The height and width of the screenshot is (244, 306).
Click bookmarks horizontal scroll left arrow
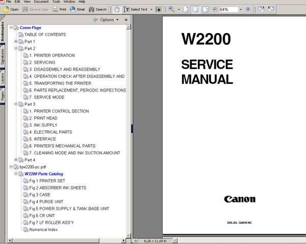(x=10, y=240)
